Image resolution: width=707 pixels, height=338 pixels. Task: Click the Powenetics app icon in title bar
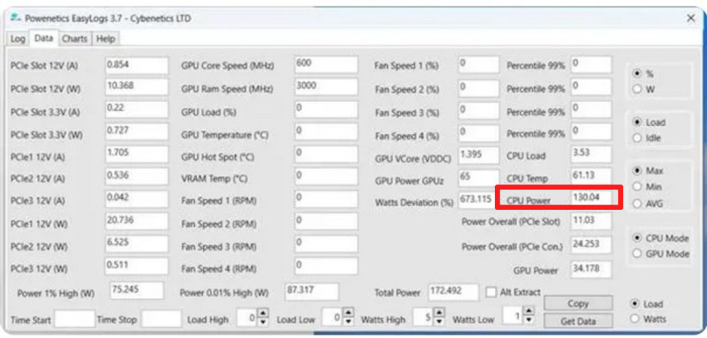[15, 18]
